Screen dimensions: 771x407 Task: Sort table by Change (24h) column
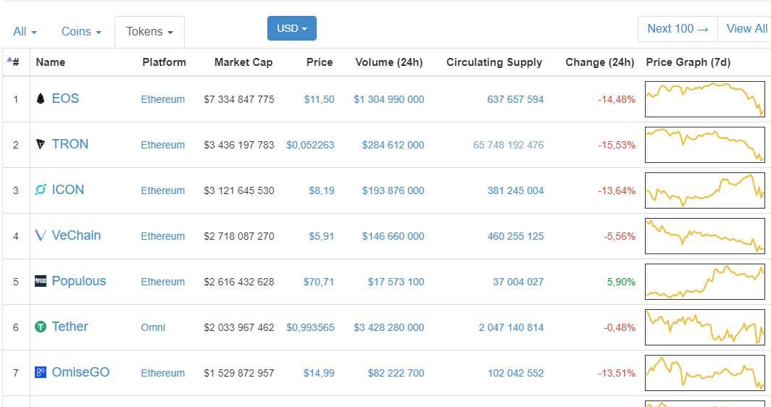(x=599, y=62)
